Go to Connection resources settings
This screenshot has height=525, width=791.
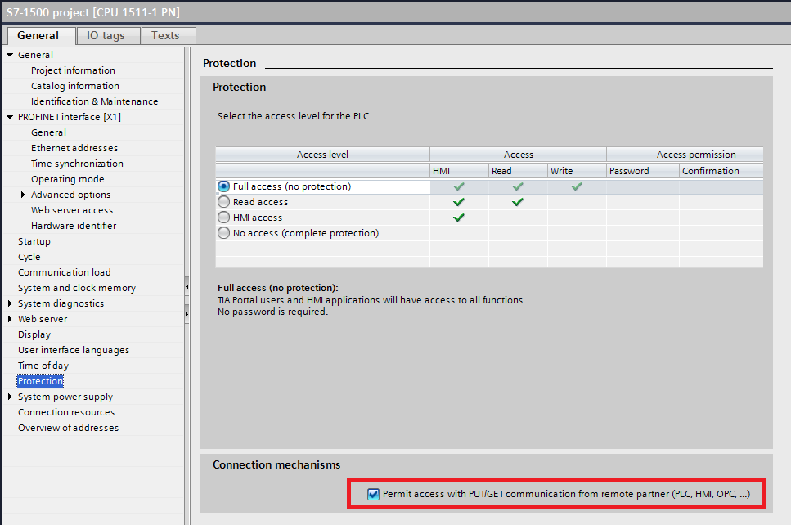coord(66,412)
